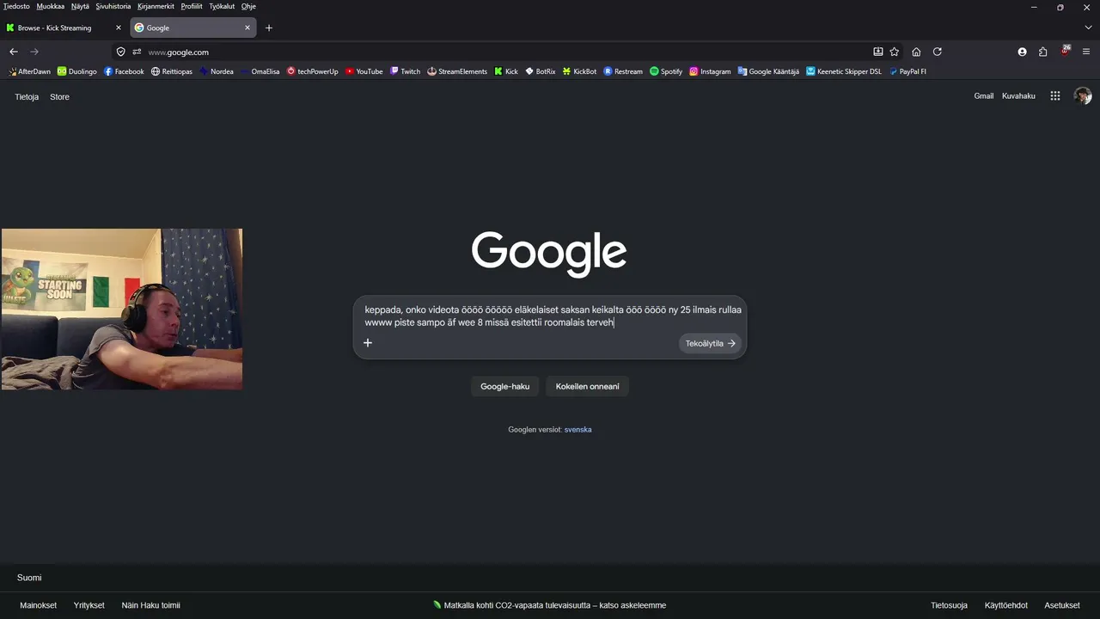Image resolution: width=1100 pixels, height=619 pixels.
Task: Click the tracking protection shield icon
Action: tap(121, 52)
